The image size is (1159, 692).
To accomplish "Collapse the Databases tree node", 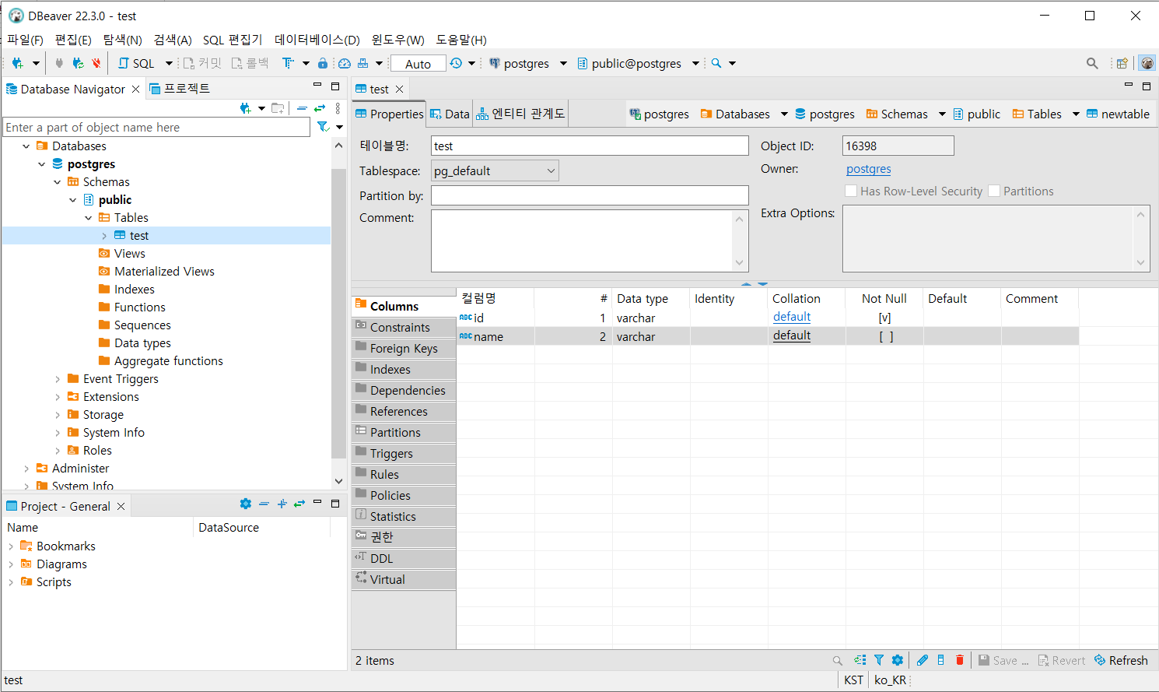I will pos(26,146).
